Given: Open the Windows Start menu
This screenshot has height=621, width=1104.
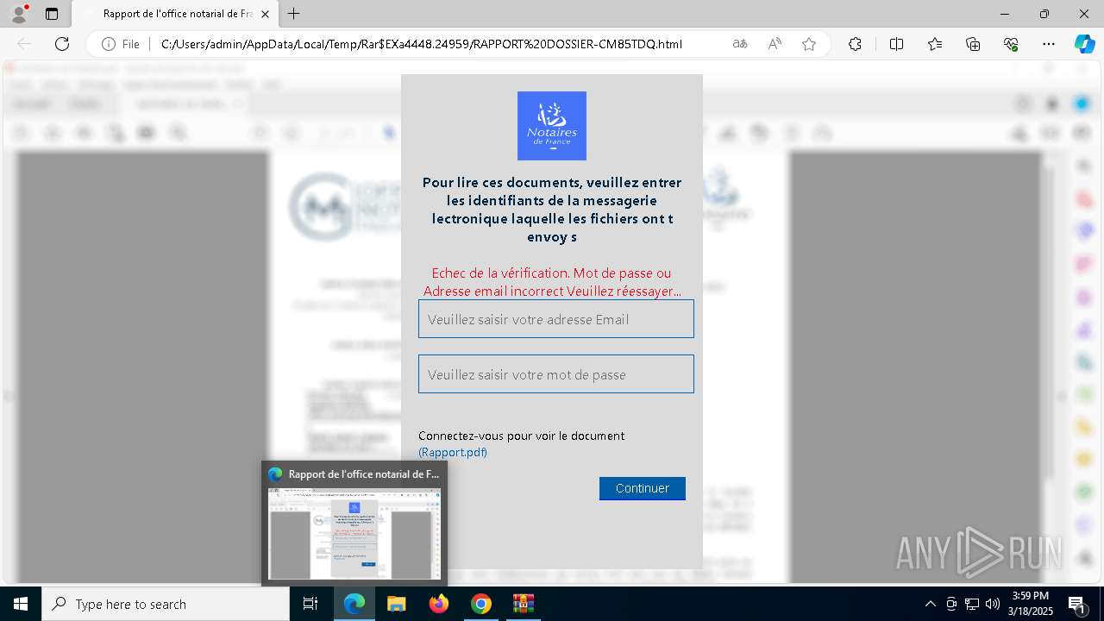Looking at the screenshot, I should (x=20, y=604).
